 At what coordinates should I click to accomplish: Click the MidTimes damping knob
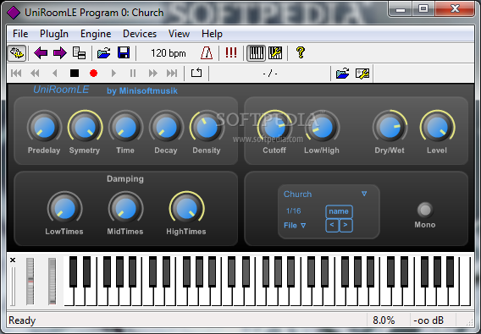[126, 208]
